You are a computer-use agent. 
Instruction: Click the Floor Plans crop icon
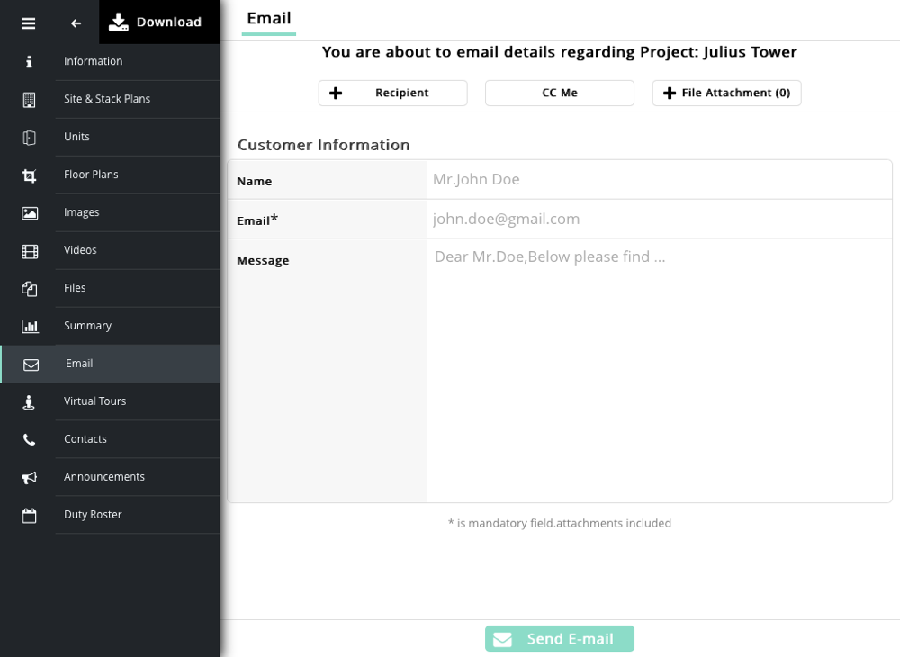(x=30, y=176)
